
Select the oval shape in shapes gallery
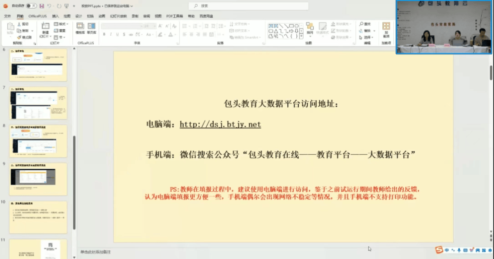coord(296,26)
